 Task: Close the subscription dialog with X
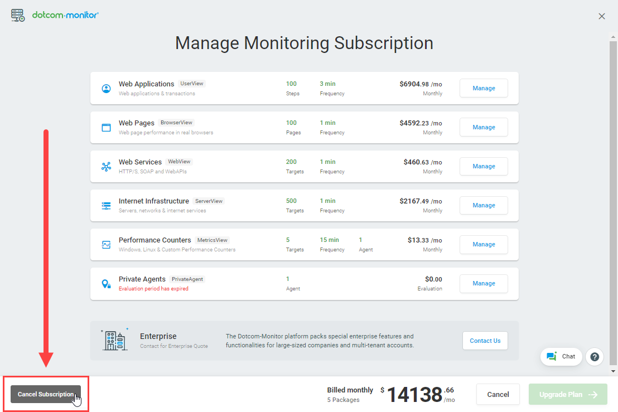(601, 16)
